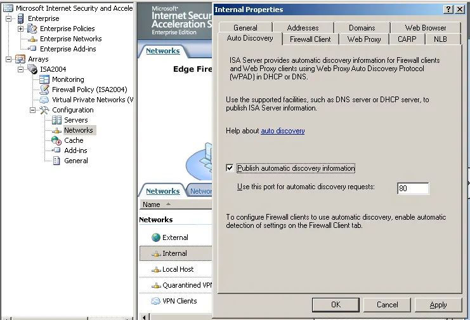The image size is (470, 320).
Task: Collapse the ISA2004 array node
Action: (x=20, y=69)
